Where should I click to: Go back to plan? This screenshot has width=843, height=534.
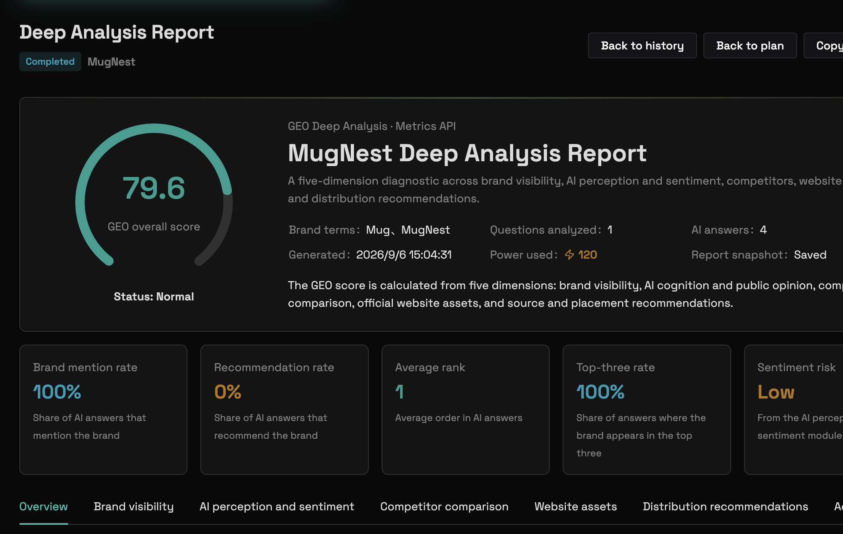point(750,45)
